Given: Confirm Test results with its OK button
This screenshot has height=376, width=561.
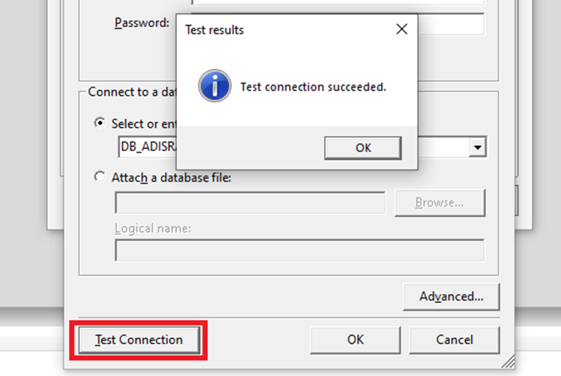Looking at the screenshot, I should pyautogui.click(x=363, y=148).
